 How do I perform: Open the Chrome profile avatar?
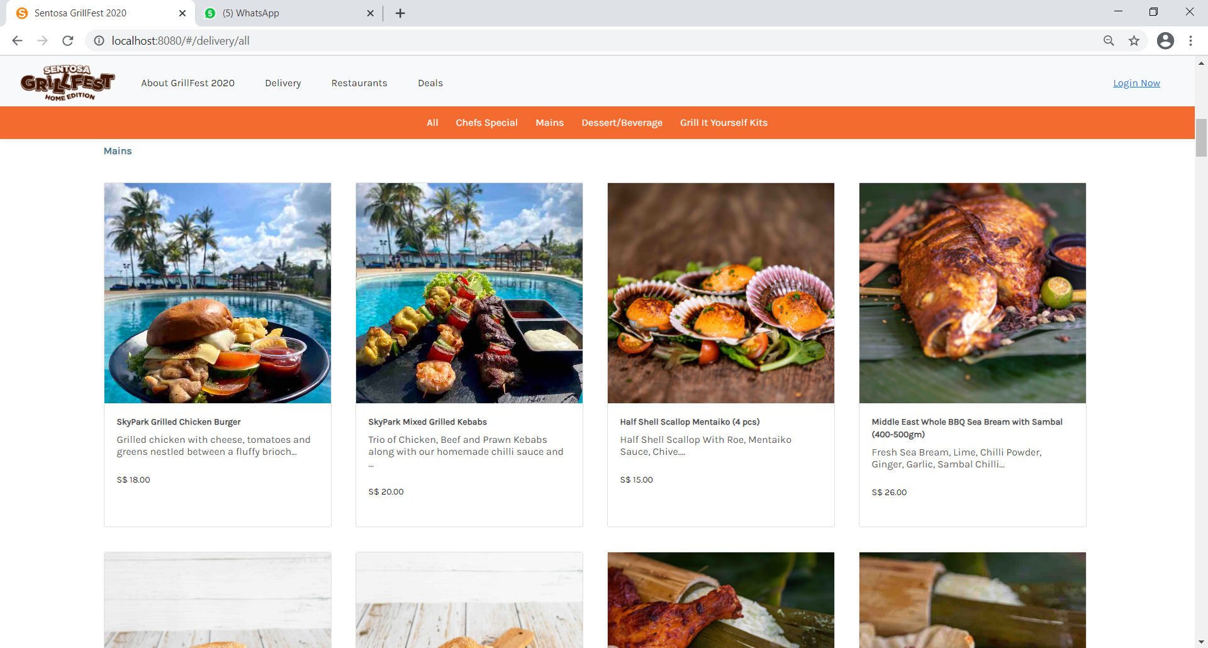pos(1165,41)
